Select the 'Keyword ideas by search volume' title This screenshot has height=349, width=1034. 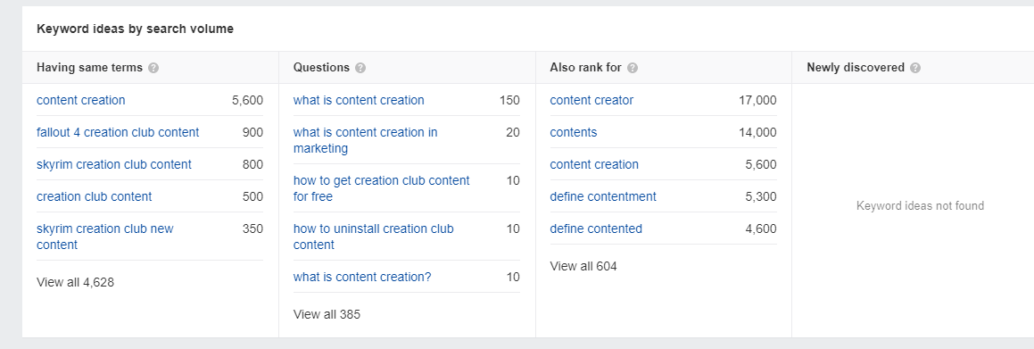pos(136,29)
